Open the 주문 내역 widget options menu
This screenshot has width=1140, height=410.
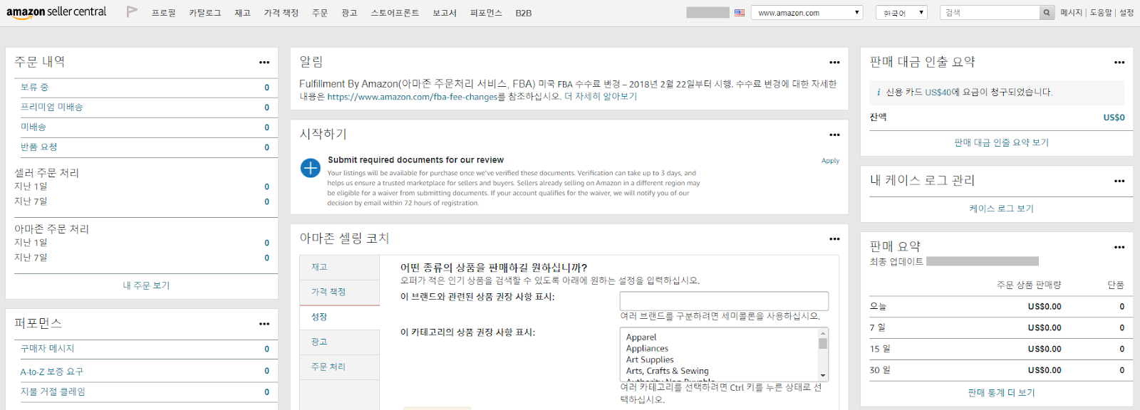click(264, 63)
